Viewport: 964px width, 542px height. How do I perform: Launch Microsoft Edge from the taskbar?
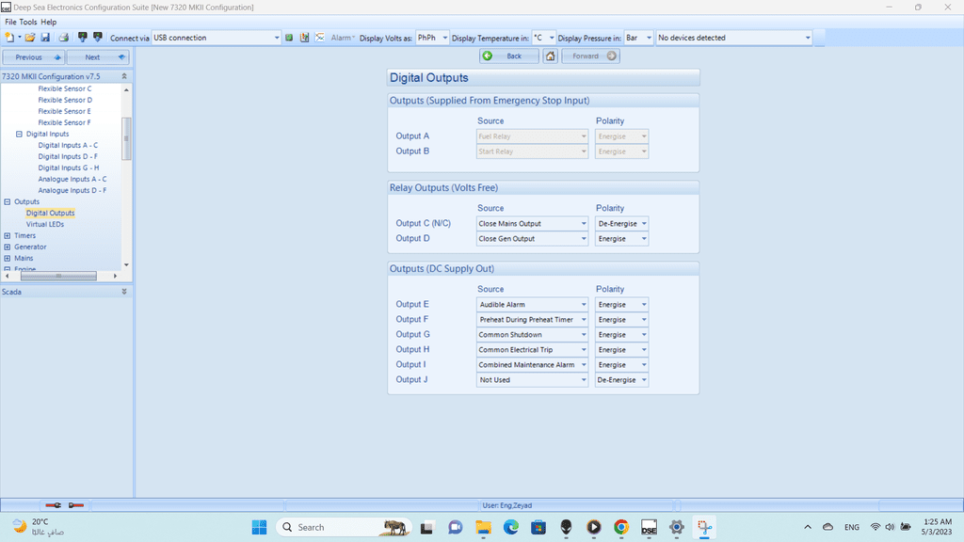click(511, 527)
